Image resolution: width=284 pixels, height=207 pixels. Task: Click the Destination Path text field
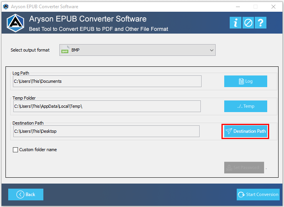(106, 131)
